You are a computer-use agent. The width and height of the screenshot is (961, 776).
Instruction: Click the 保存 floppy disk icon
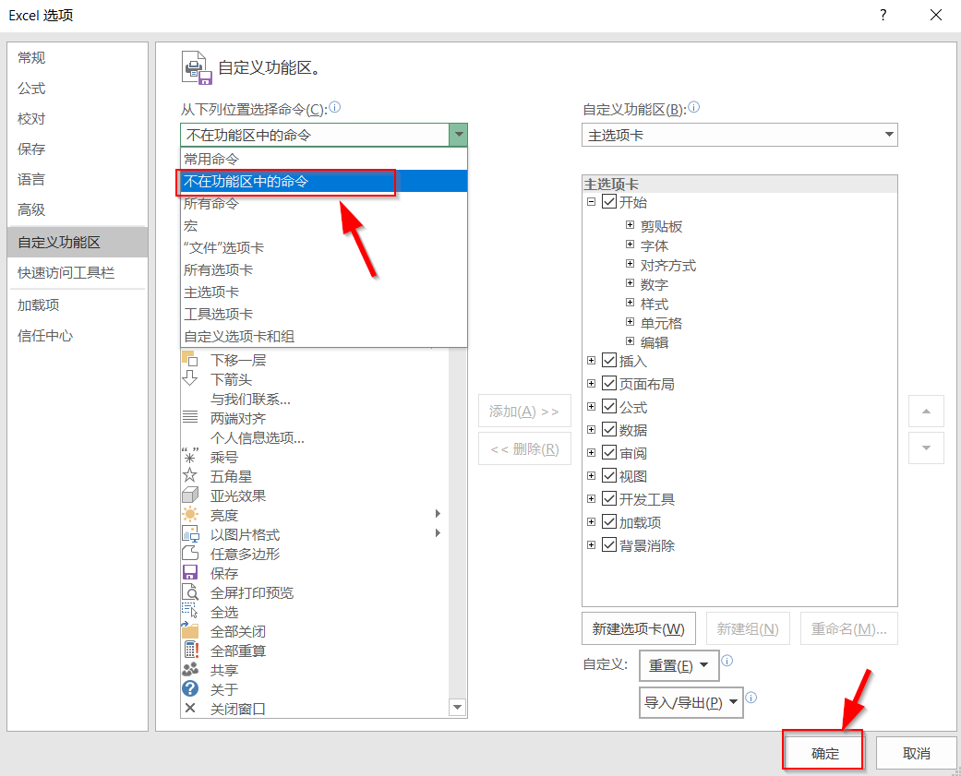tap(190, 573)
